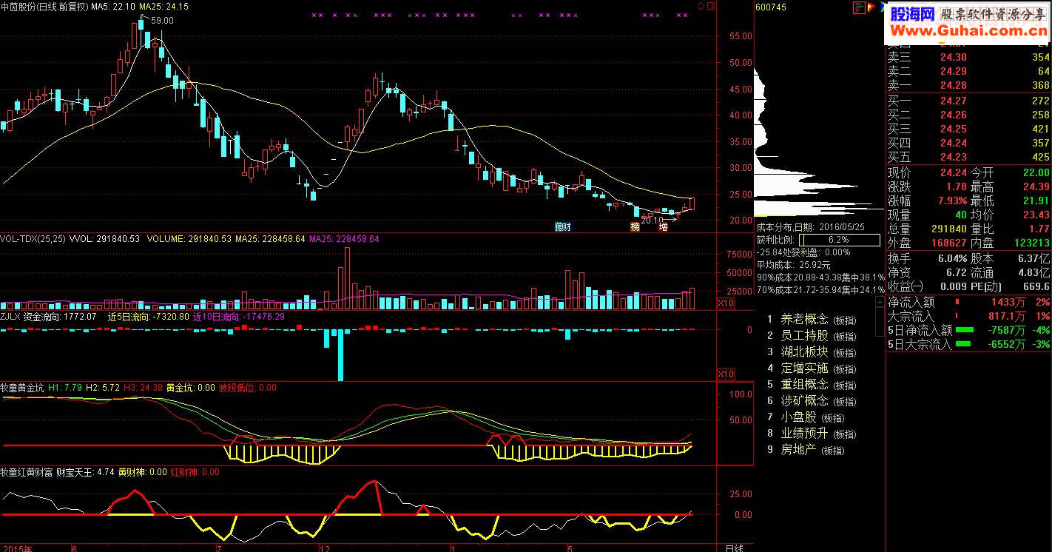Click the teal 信财 marker under the candlesticks

click(563, 226)
